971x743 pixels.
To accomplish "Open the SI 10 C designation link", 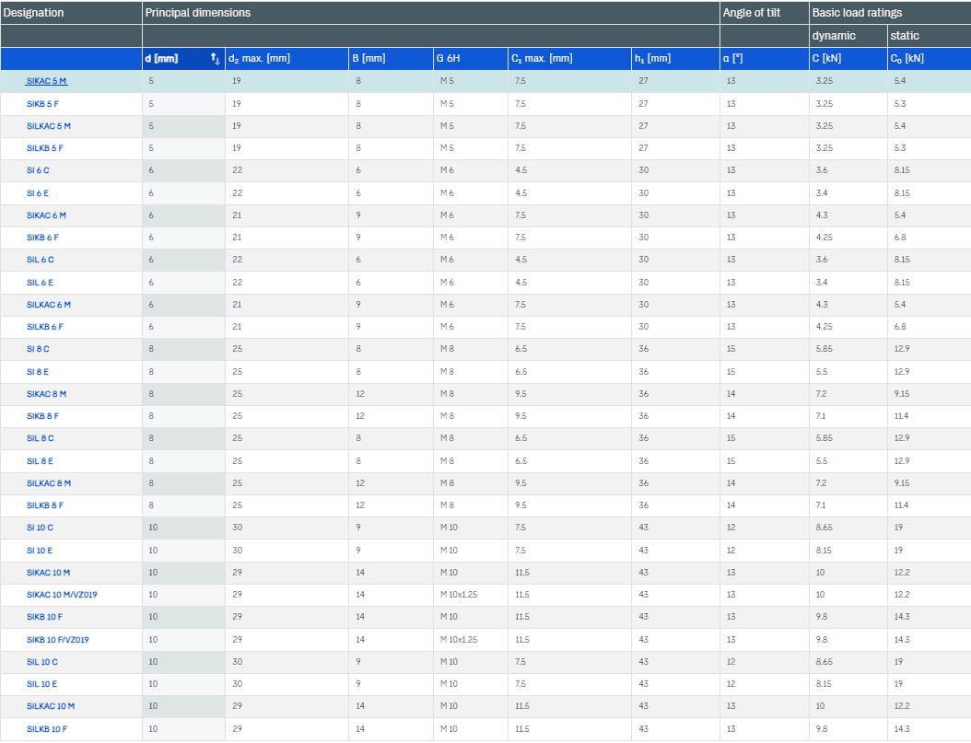I will (x=41, y=528).
